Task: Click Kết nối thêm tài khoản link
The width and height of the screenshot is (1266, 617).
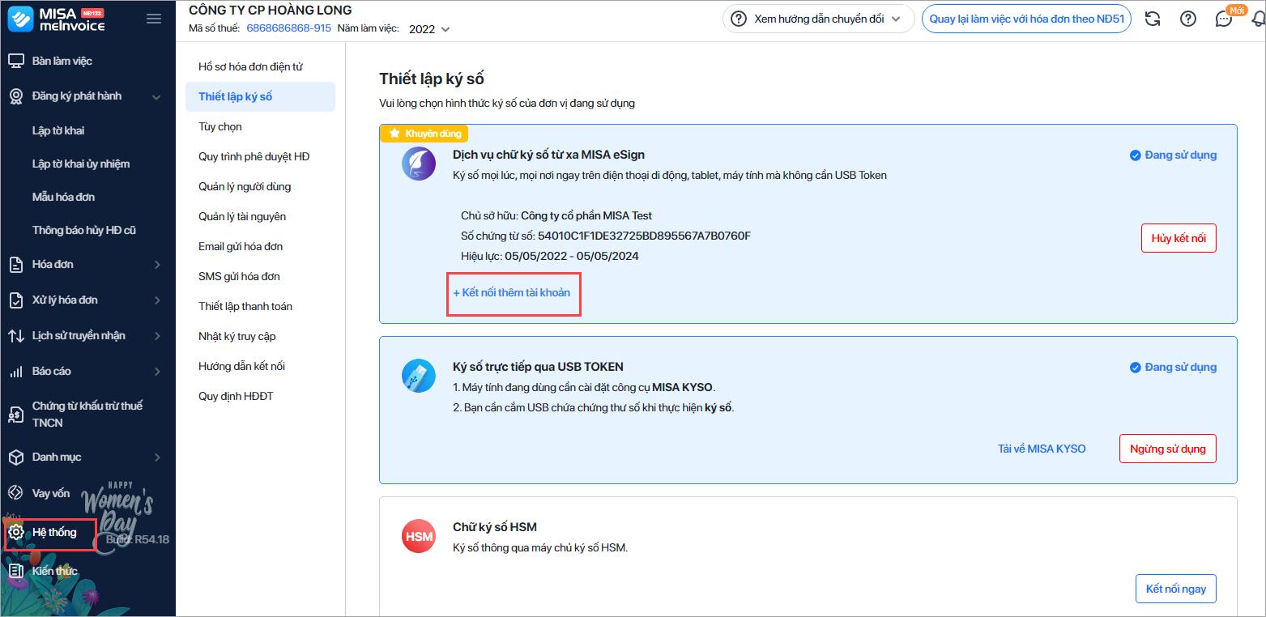Action: click(x=512, y=293)
